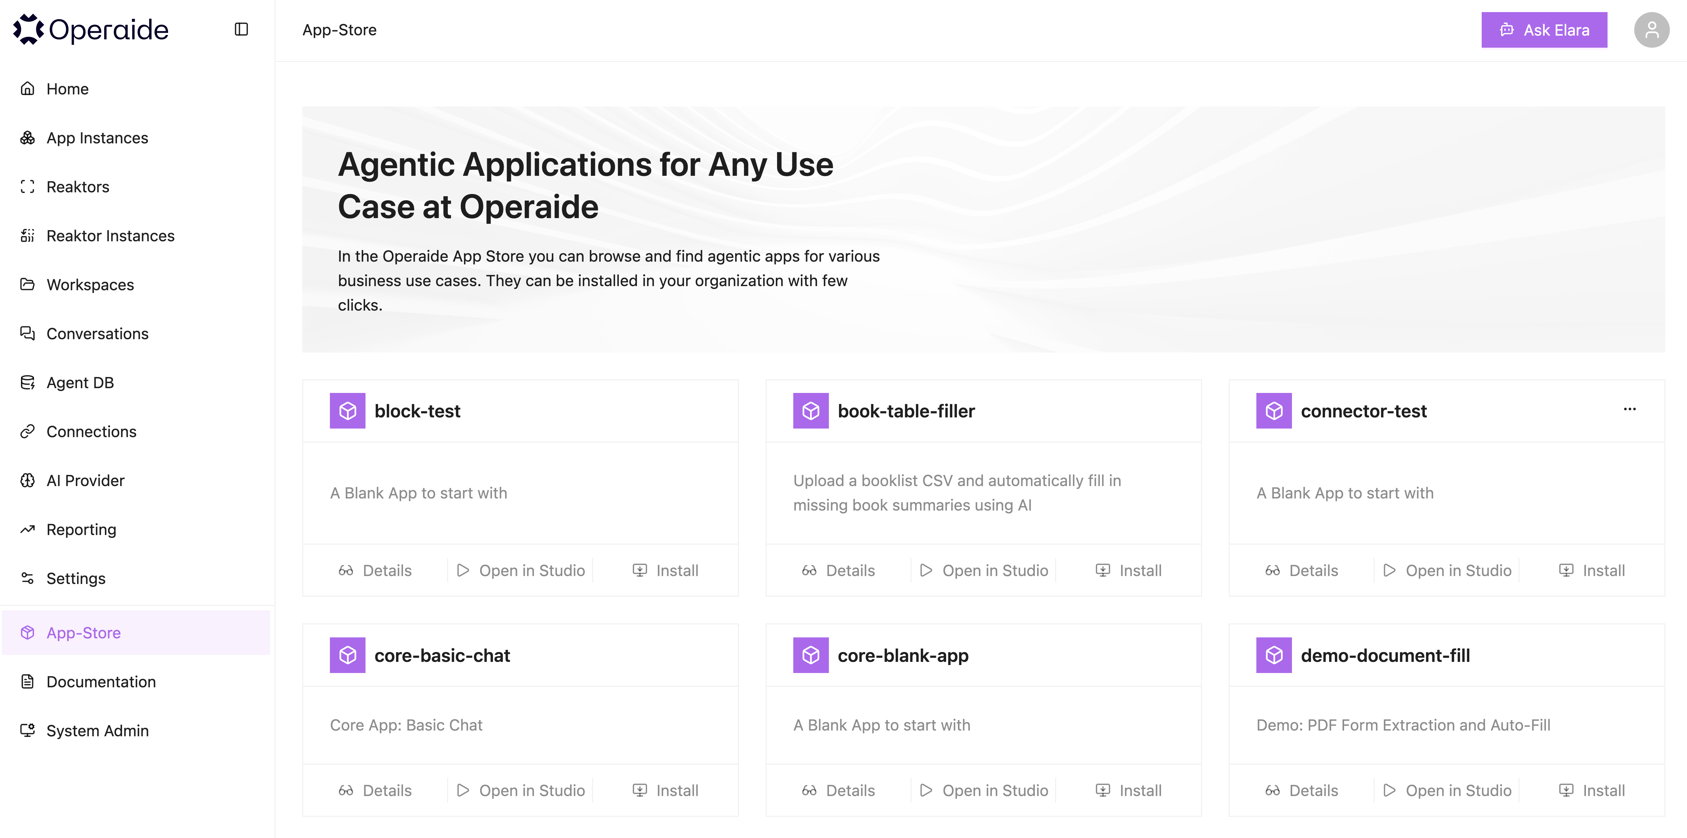Open core-basic-chat in Studio

tap(521, 791)
